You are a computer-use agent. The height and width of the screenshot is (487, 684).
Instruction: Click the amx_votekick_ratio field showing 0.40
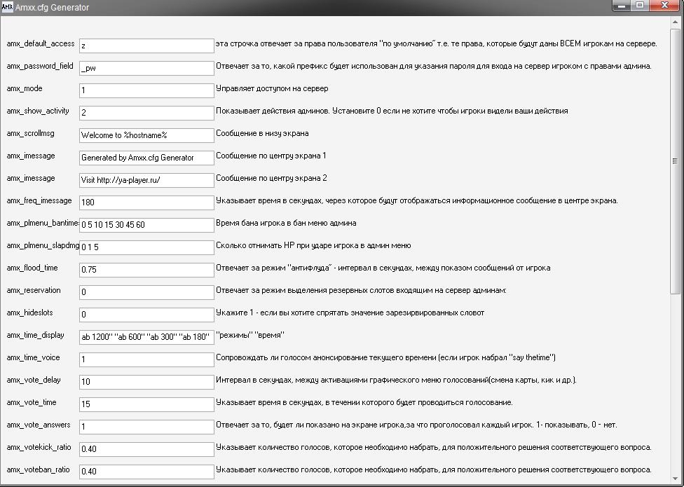(146, 449)
